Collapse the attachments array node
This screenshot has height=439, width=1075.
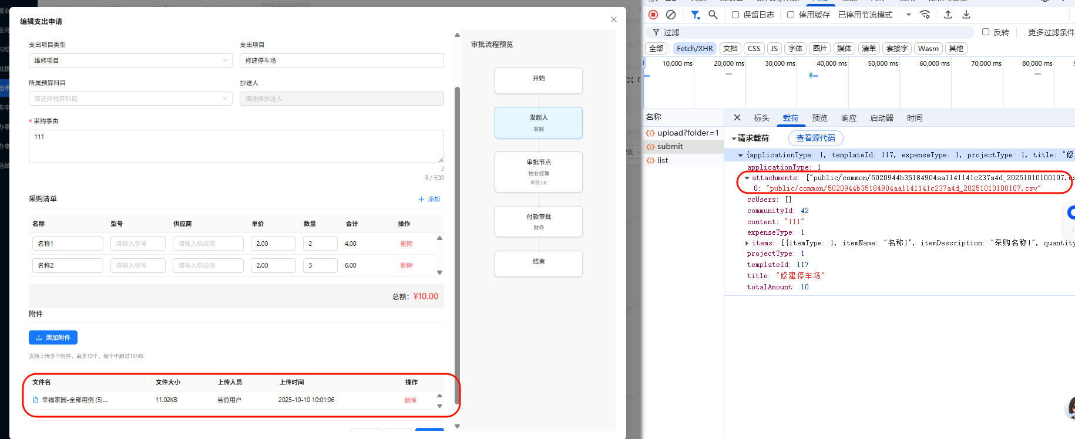point(747,178)
